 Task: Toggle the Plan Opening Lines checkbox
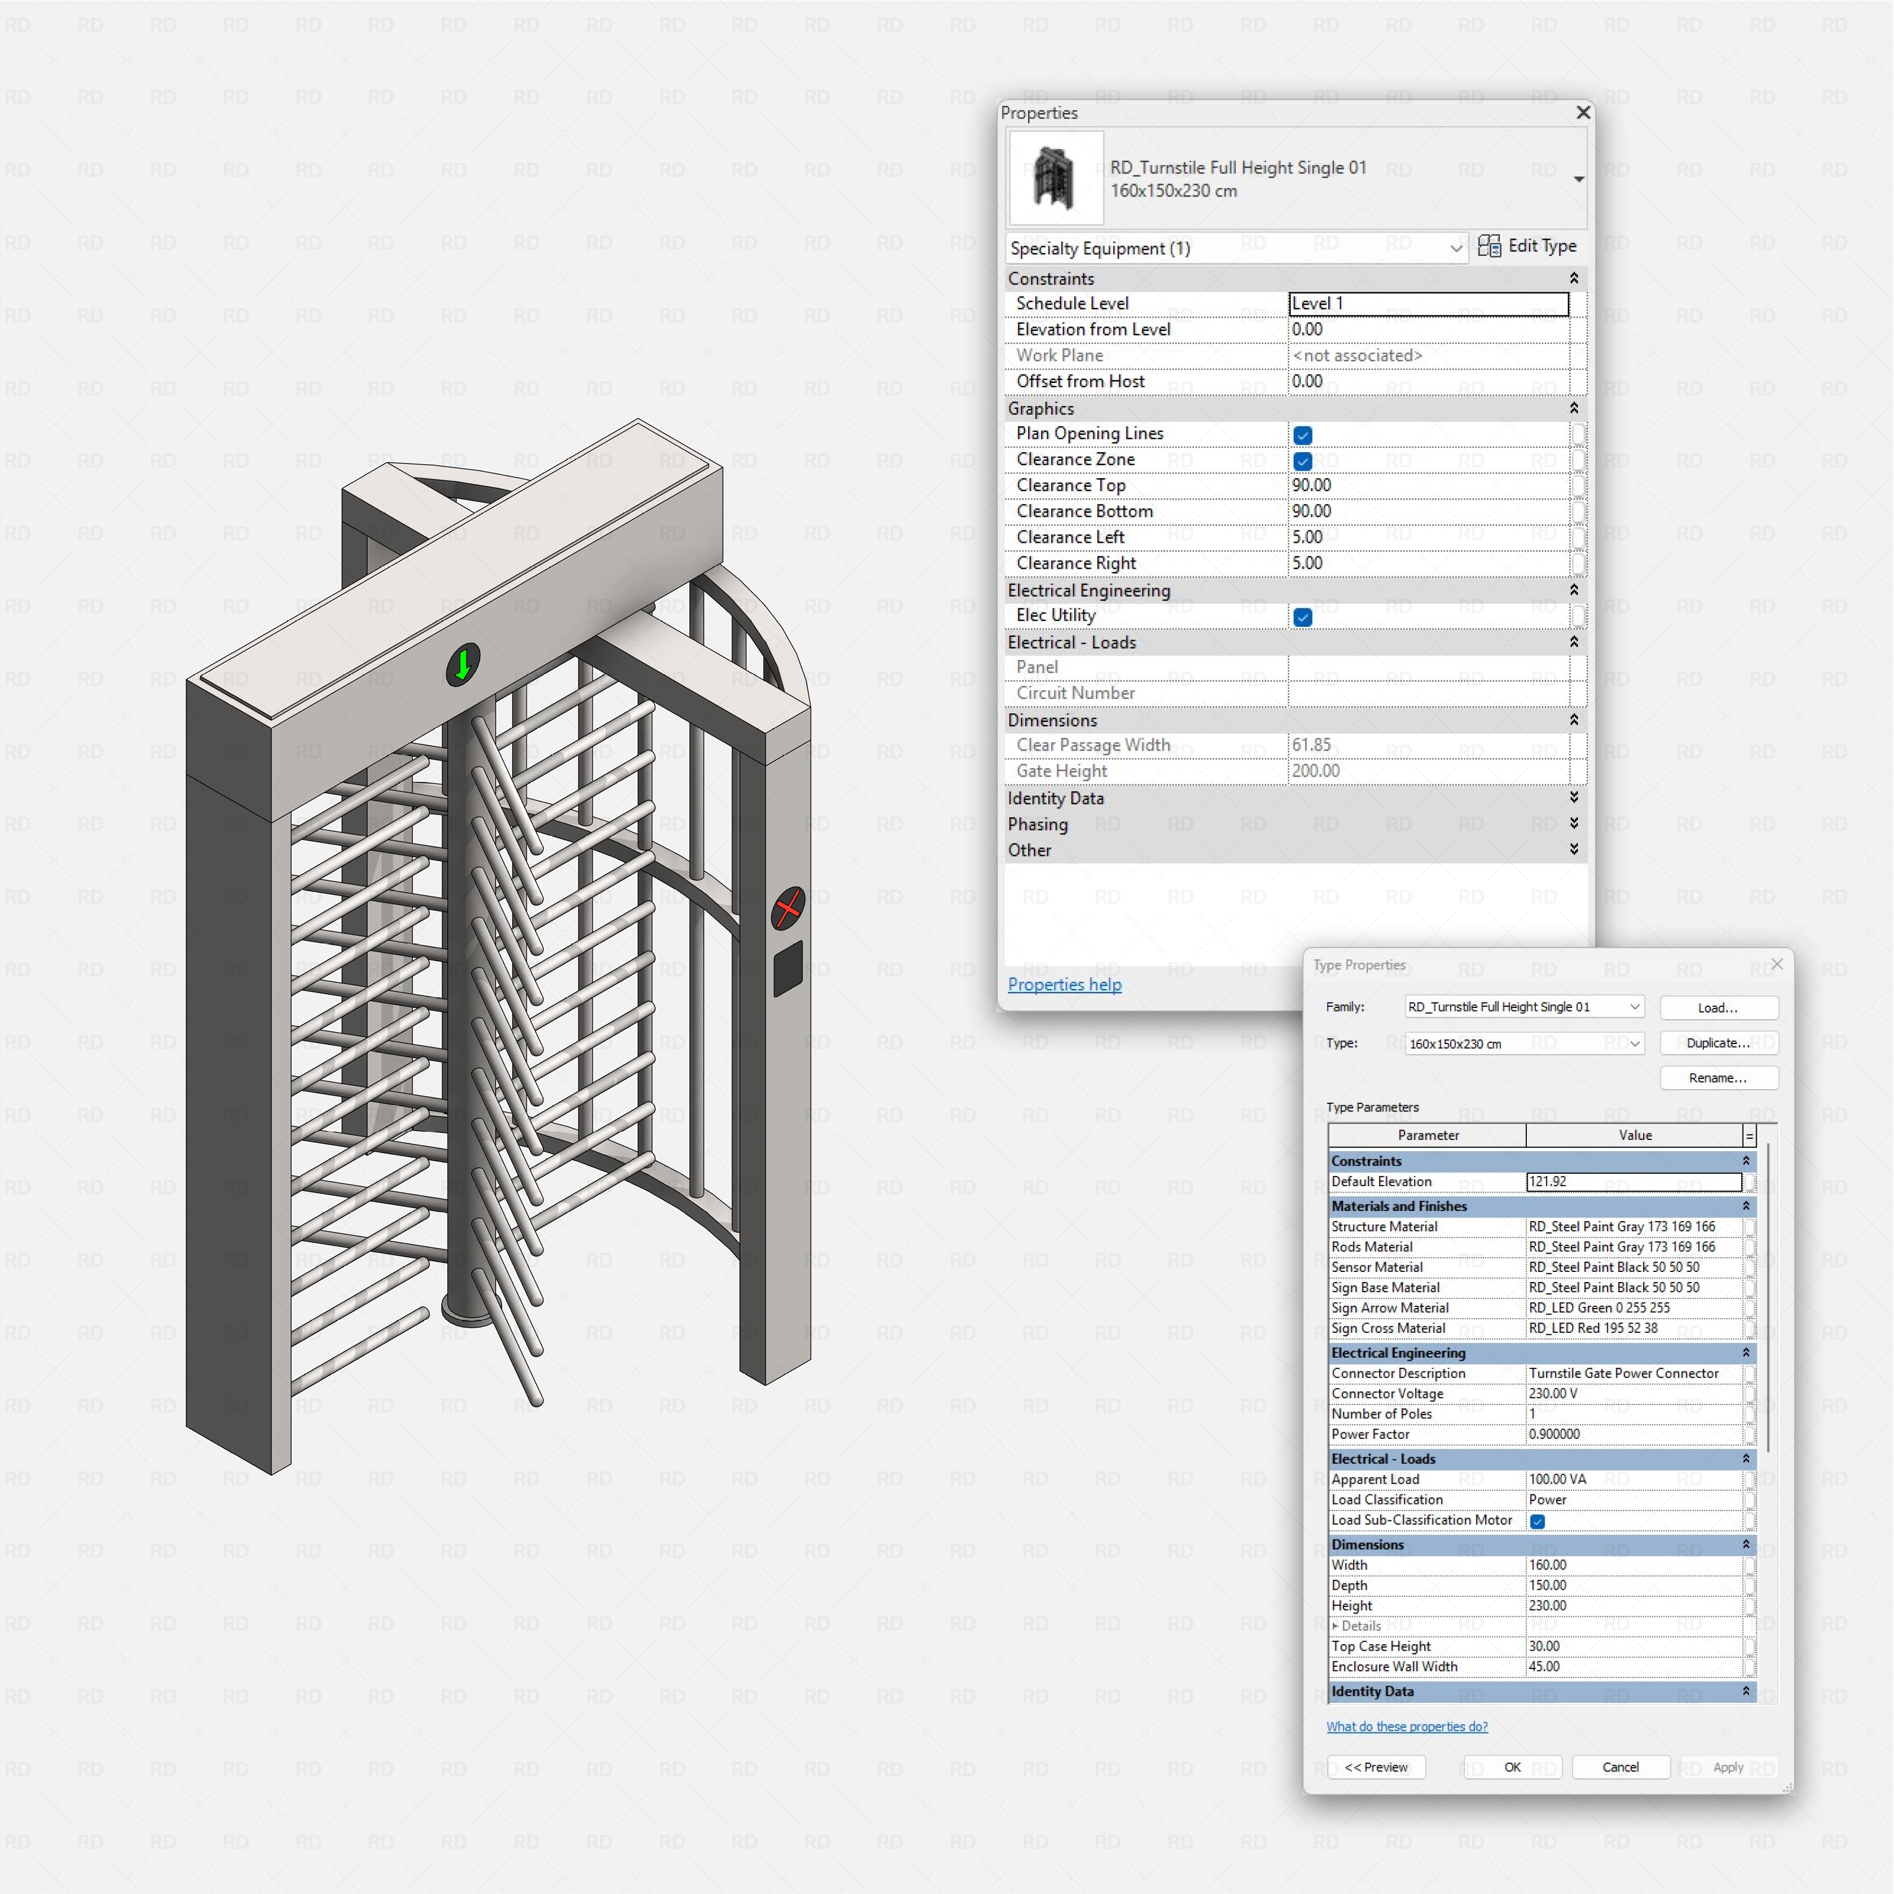pos(1302,434)
